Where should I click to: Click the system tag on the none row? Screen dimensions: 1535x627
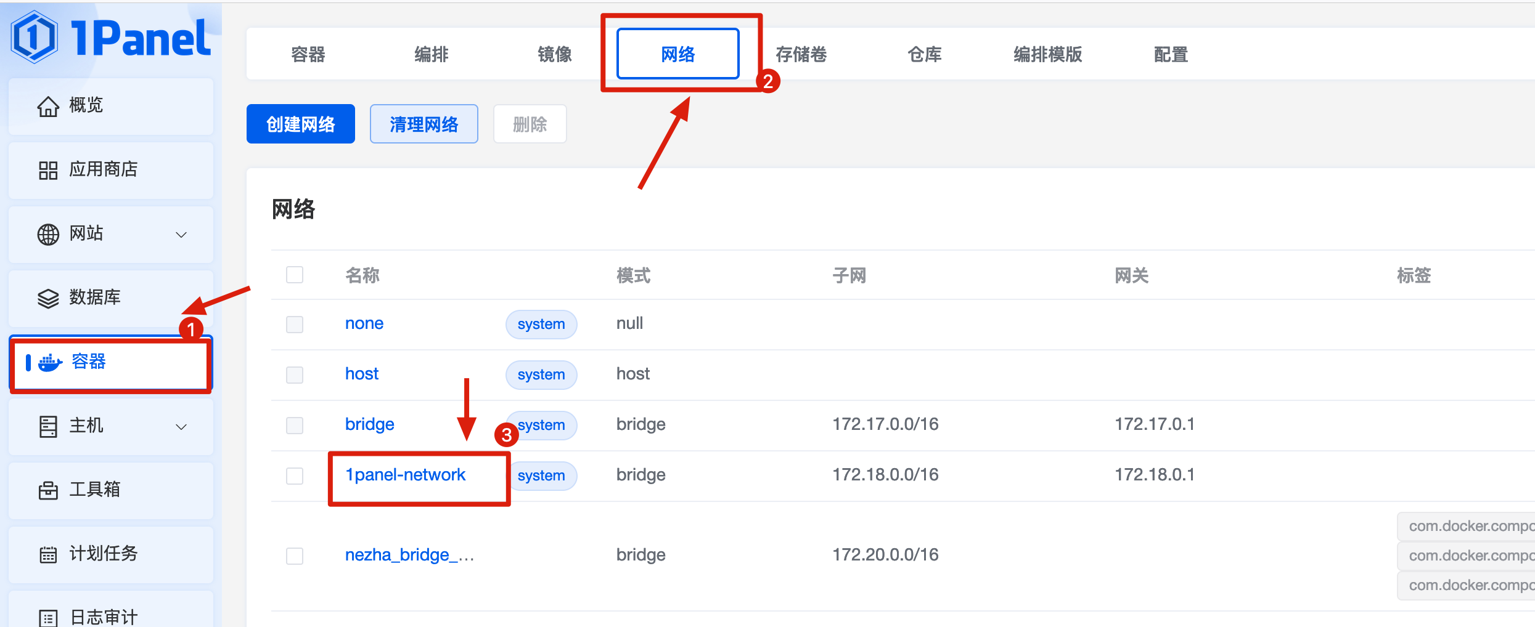coord(541,324)
